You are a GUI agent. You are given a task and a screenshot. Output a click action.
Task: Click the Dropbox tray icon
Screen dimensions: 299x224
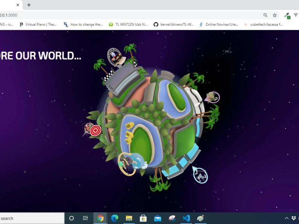(294, 218)
